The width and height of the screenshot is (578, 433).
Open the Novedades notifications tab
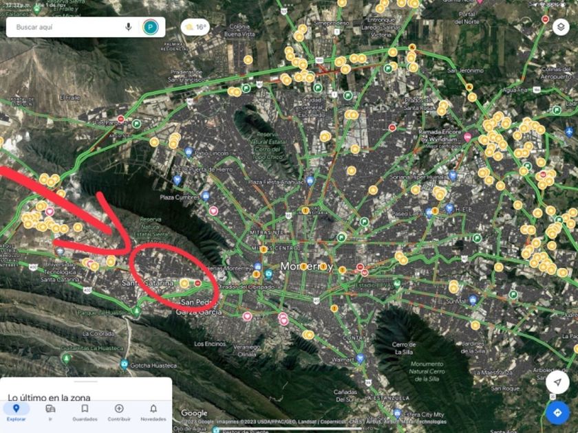[x=153, y=412]
